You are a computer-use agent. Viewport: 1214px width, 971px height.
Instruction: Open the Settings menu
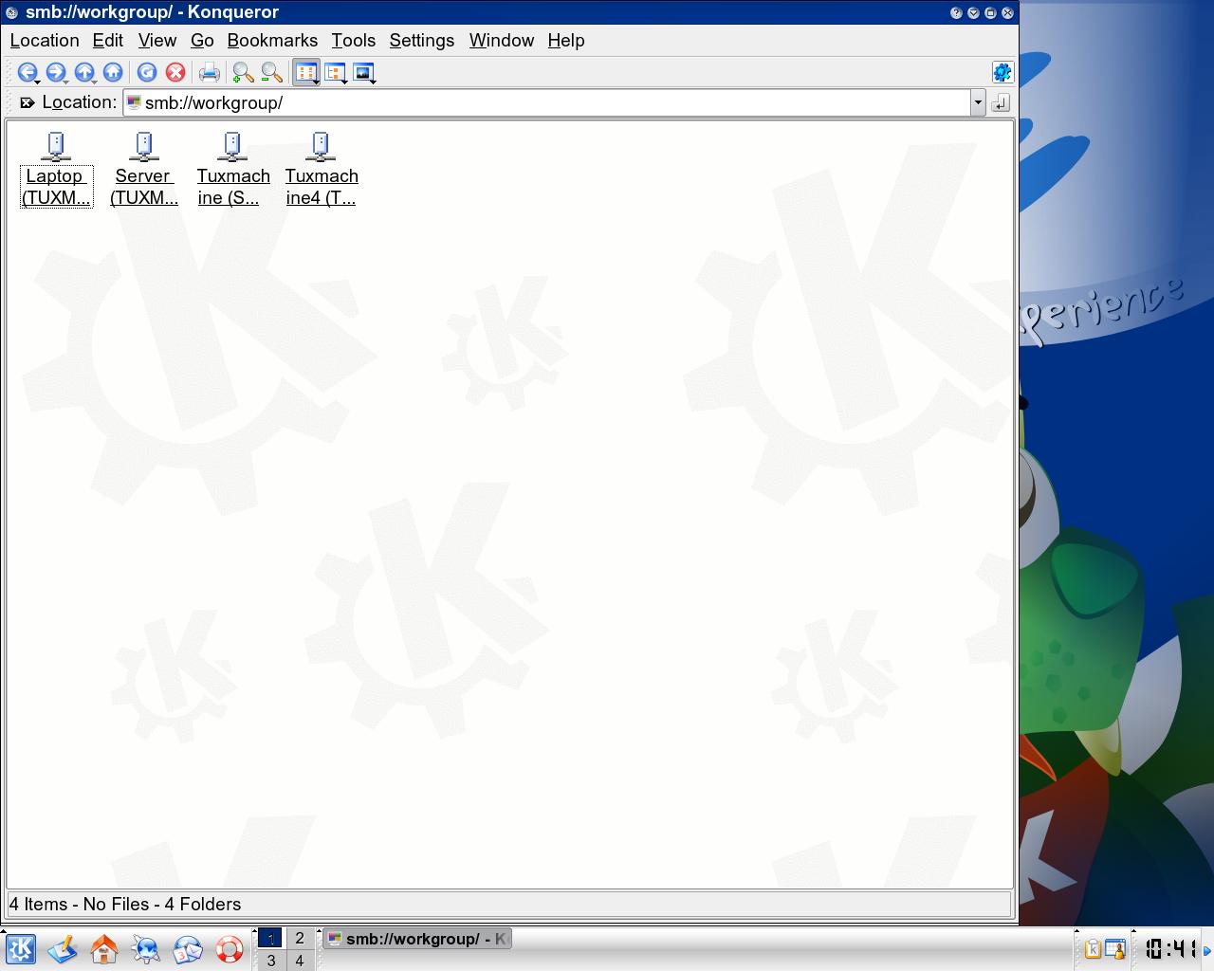click(x=422, y=40)
